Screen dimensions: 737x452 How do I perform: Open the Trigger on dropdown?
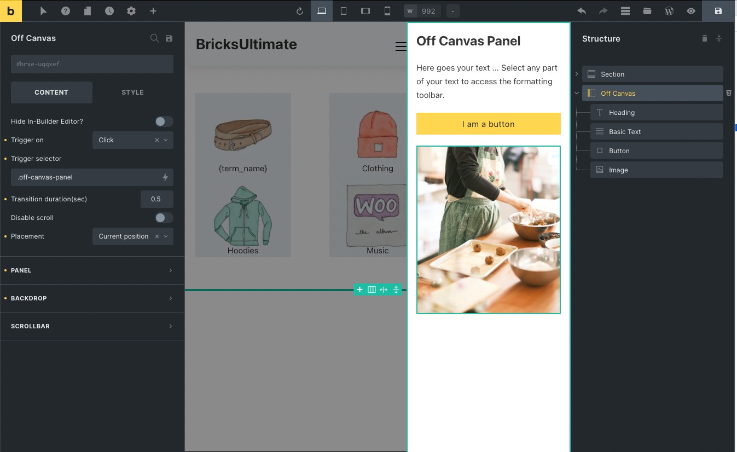coord(132,140)
